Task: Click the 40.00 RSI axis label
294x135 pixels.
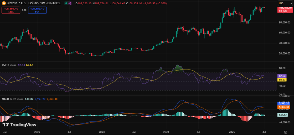Action: tap(282, 86)
